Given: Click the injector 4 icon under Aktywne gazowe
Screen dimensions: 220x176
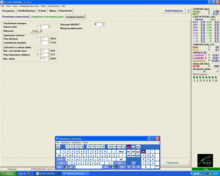Looking at the screenshot, I should [x=203, y=77].
